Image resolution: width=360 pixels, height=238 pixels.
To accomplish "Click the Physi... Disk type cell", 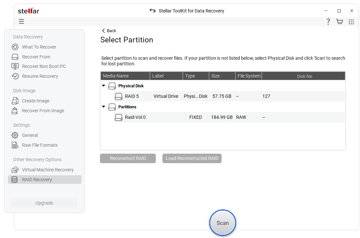I will point(196,96).
